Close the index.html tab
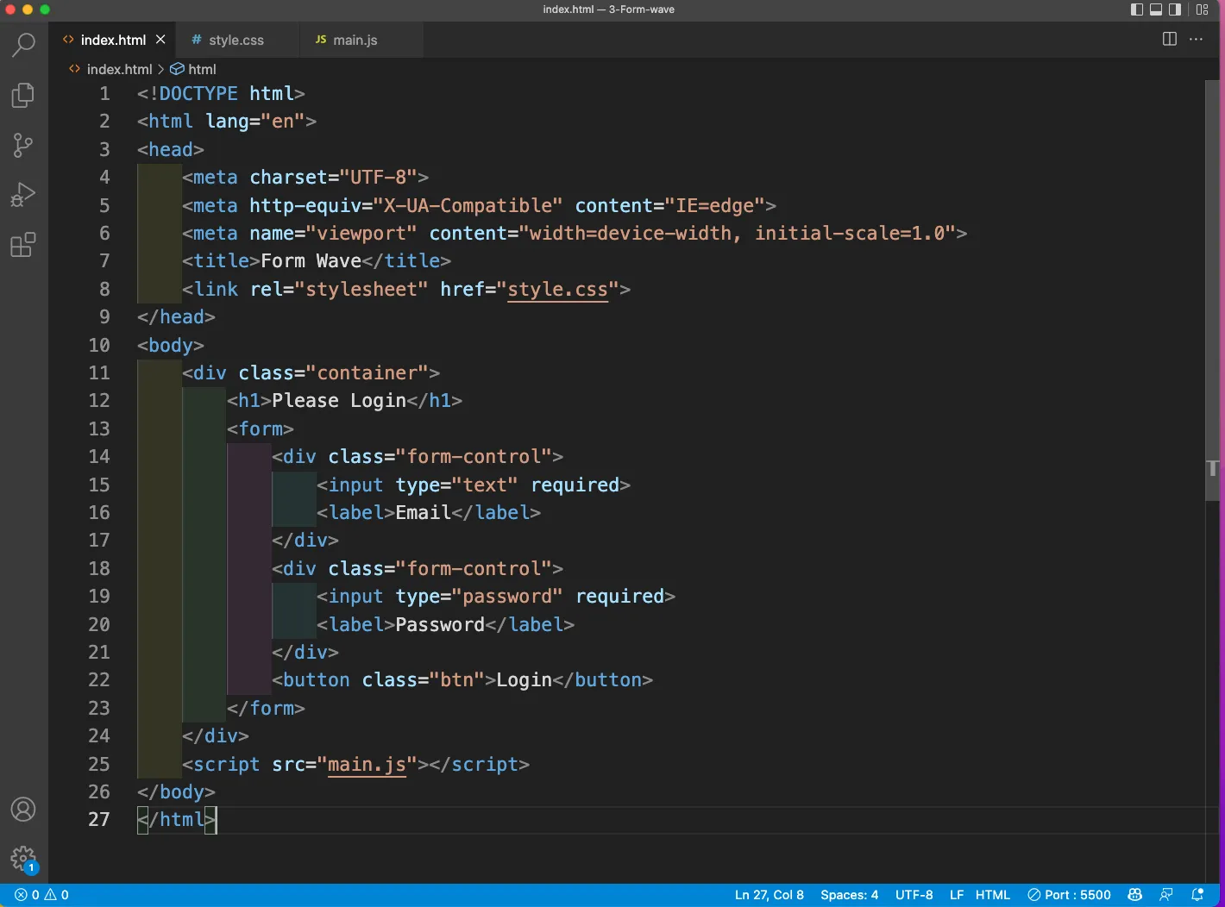Image resolution: width=1225 pixels, height=907 pixels. pyautogui.click(x=160, y=40)
